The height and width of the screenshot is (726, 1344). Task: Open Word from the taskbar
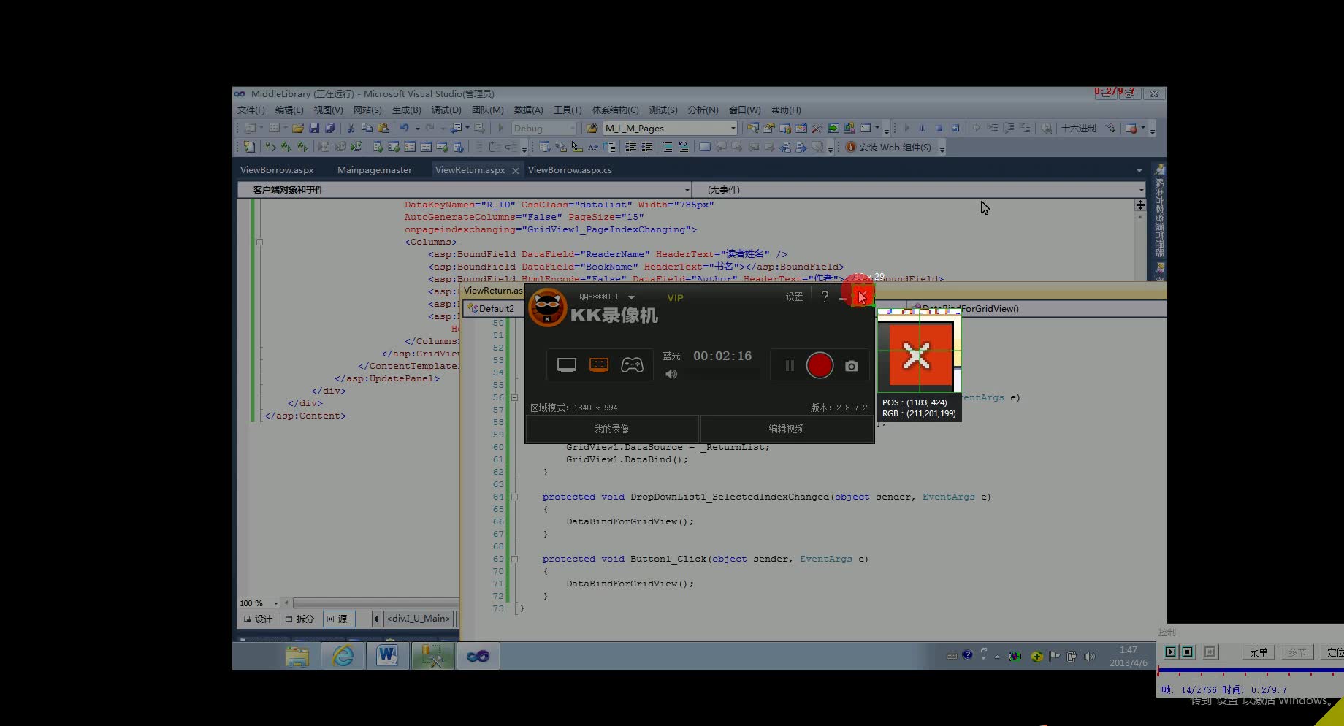click(x=387, y=656)
